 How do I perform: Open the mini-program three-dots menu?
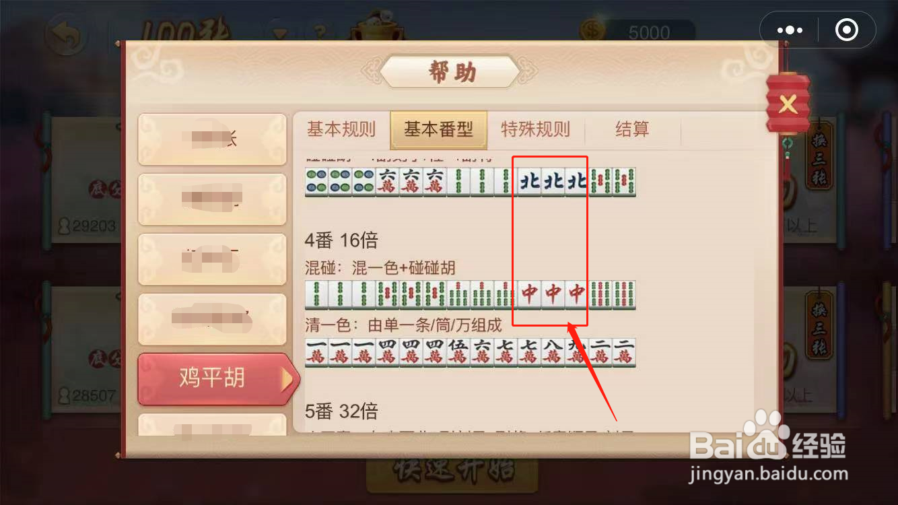(789, 30)
